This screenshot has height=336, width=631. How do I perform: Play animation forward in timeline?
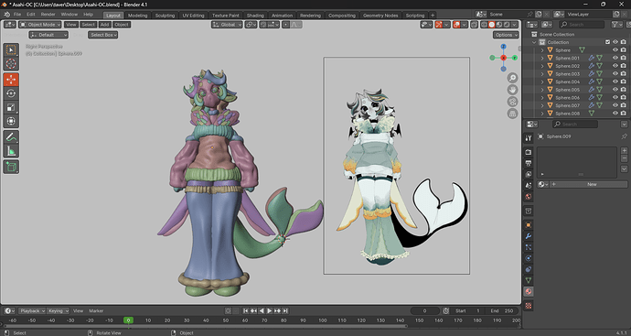pyautogui.click(x=269, y=310)
